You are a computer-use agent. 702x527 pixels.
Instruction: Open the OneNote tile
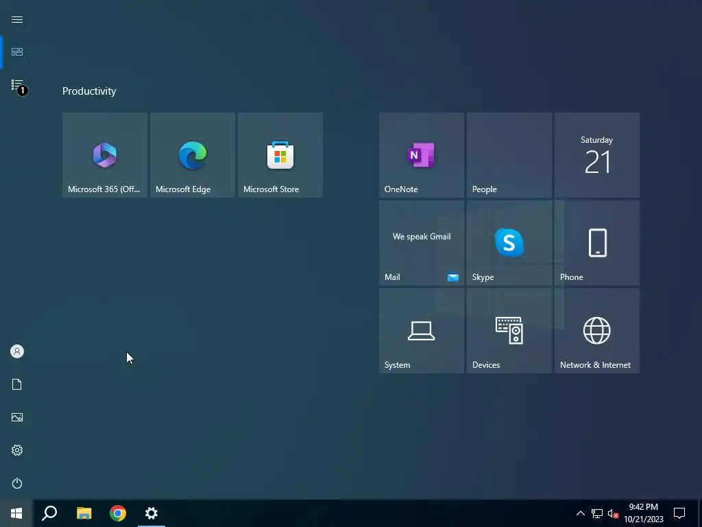422,155
